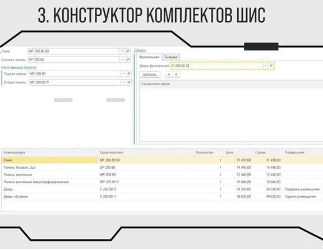This screenshot has width=323, height=250.
Task: Move door up with the up arrow
Action: 169,75
